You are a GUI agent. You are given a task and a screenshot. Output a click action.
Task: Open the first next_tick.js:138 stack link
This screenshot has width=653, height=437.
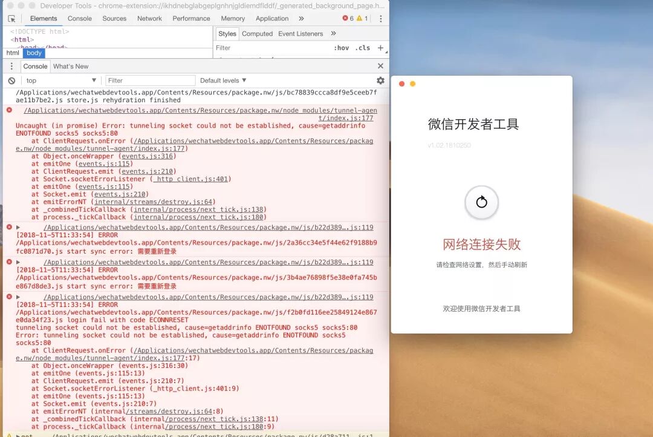coord(199,210)
